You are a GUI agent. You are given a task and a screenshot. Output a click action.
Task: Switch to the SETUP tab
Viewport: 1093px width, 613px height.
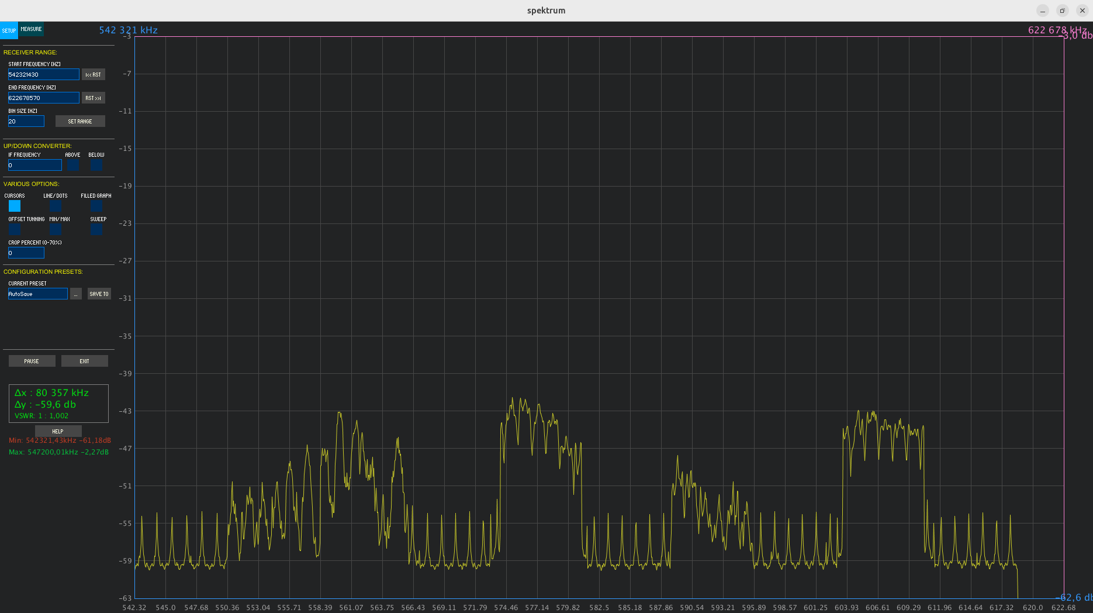[x=9, y=30]
